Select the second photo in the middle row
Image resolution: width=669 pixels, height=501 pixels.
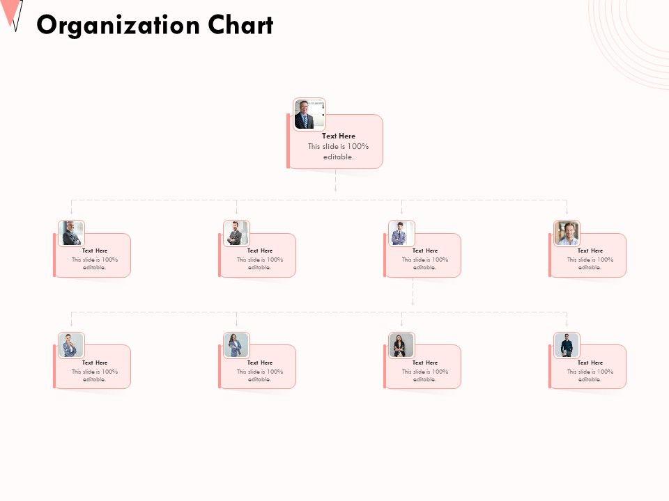click(236, 233)
